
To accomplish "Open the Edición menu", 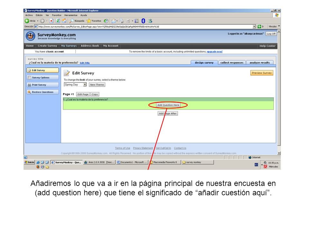I will 39,15.
